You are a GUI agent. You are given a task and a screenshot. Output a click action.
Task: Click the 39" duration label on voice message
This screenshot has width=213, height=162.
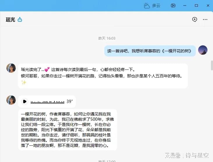click(69, 102)
